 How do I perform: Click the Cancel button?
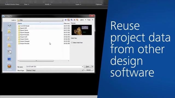[x=88, y=70]
